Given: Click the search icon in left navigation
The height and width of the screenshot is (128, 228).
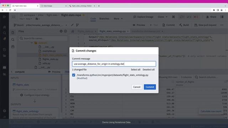Looking at the screenshot, I should pyautogui.click(x=5, y=33).
